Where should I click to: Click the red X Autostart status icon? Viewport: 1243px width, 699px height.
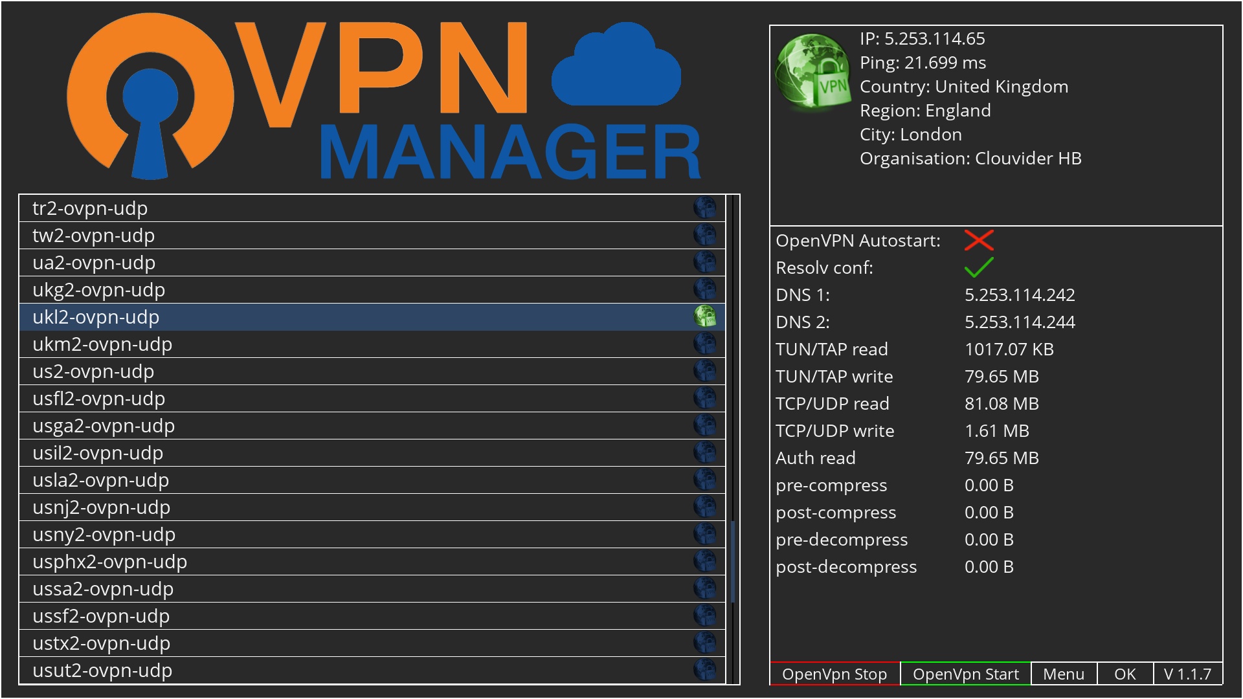979,240
